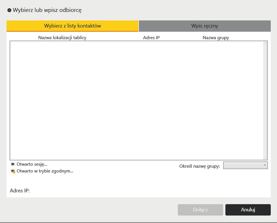Click the Nazwa lokalizacji tablicy column header
The width and height of the screenshot is (277, 223).
coord(62,38)
